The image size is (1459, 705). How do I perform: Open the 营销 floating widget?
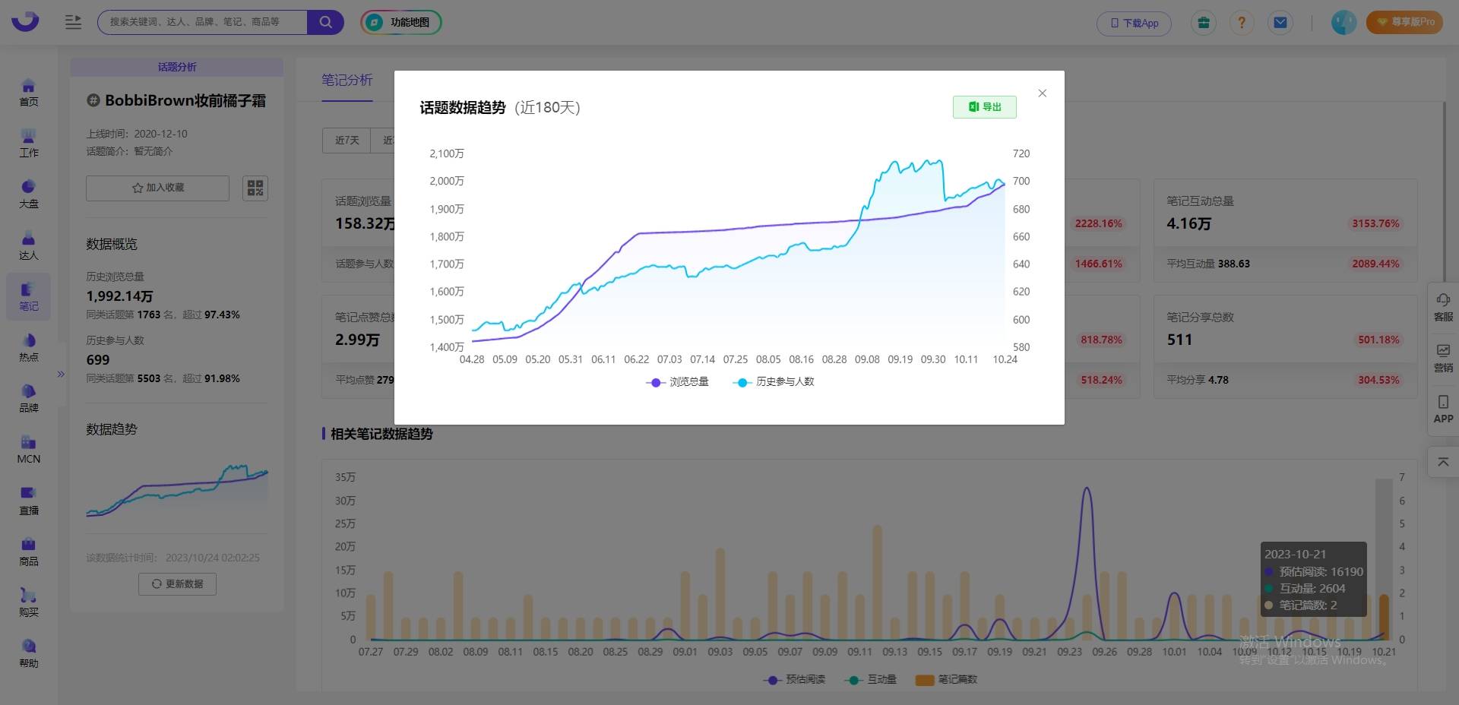[x=1443, y=358]
